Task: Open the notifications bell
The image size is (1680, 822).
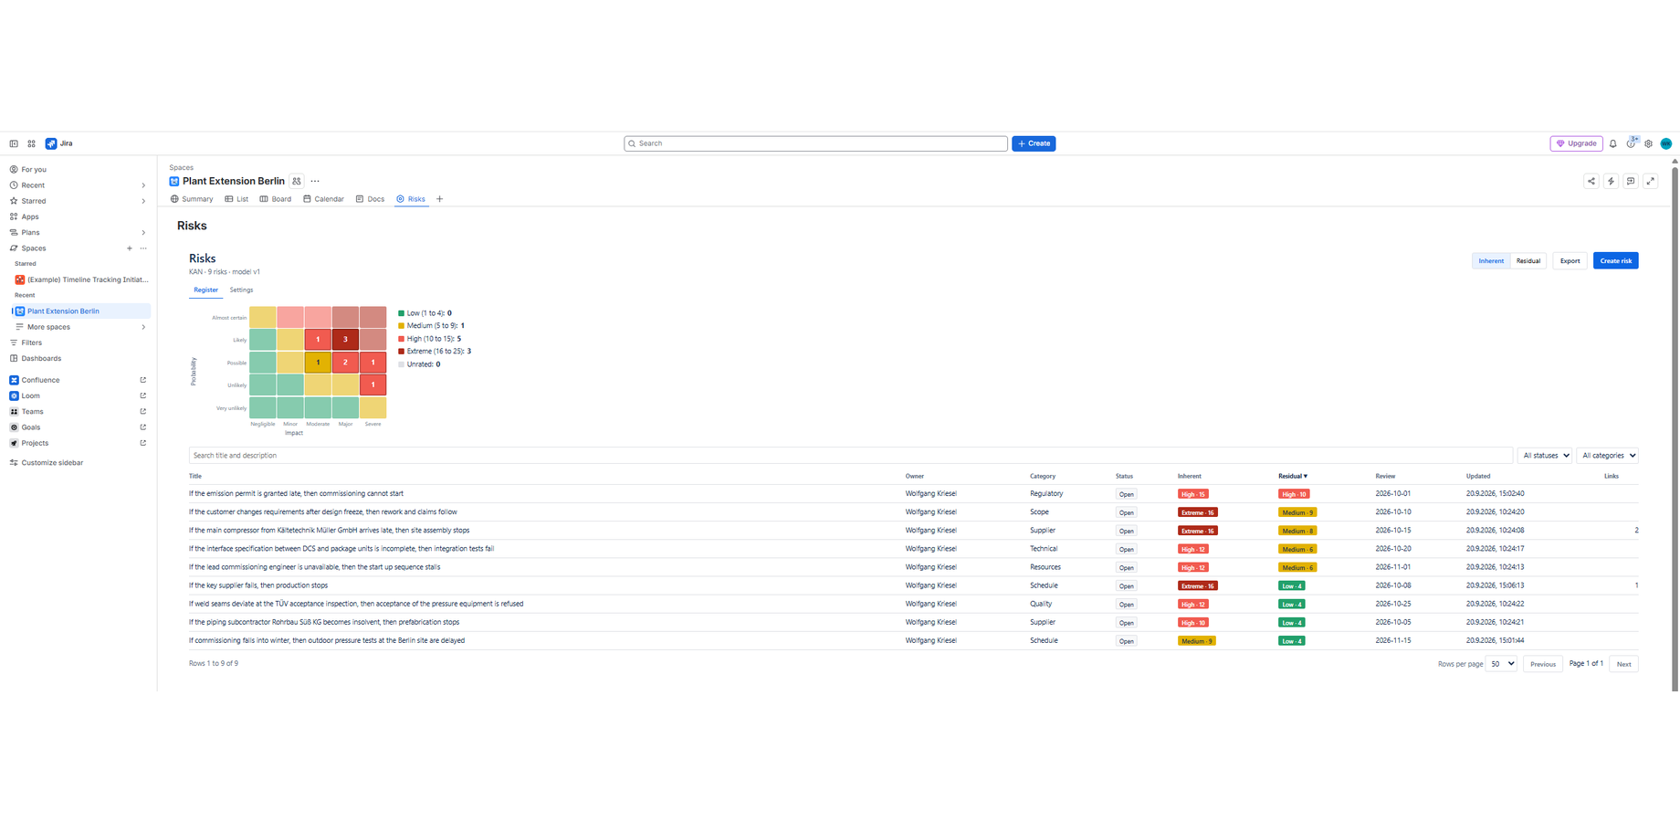Action: point(1613,143)
